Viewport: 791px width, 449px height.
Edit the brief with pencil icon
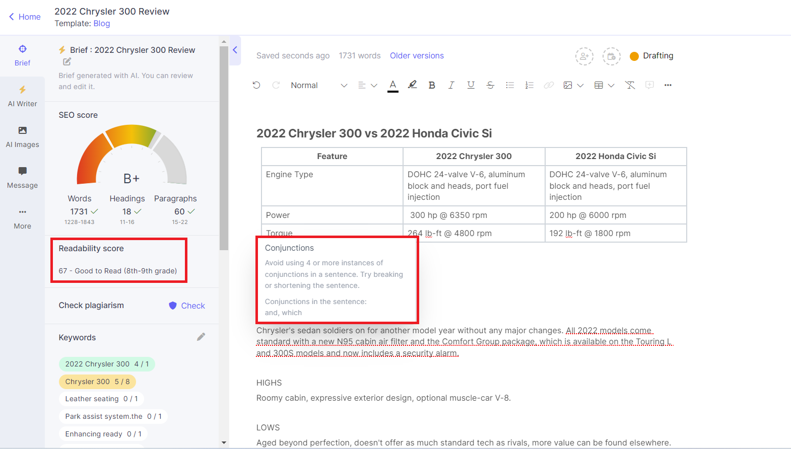tap(67, 61)
